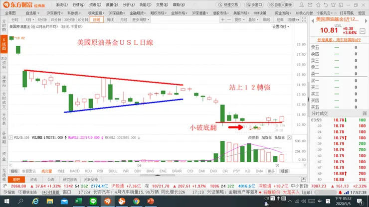
Task: Click 多窗口 button
Action: pyautogui.click(x=254, y=4)
